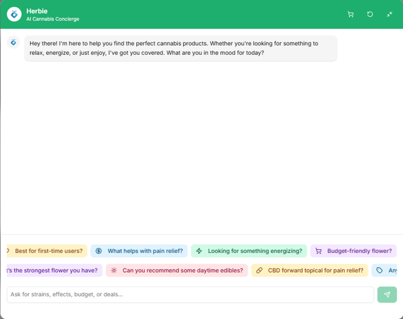
Task: Reset the conversation with the refresh icon
Action: (x=370, y=14)
